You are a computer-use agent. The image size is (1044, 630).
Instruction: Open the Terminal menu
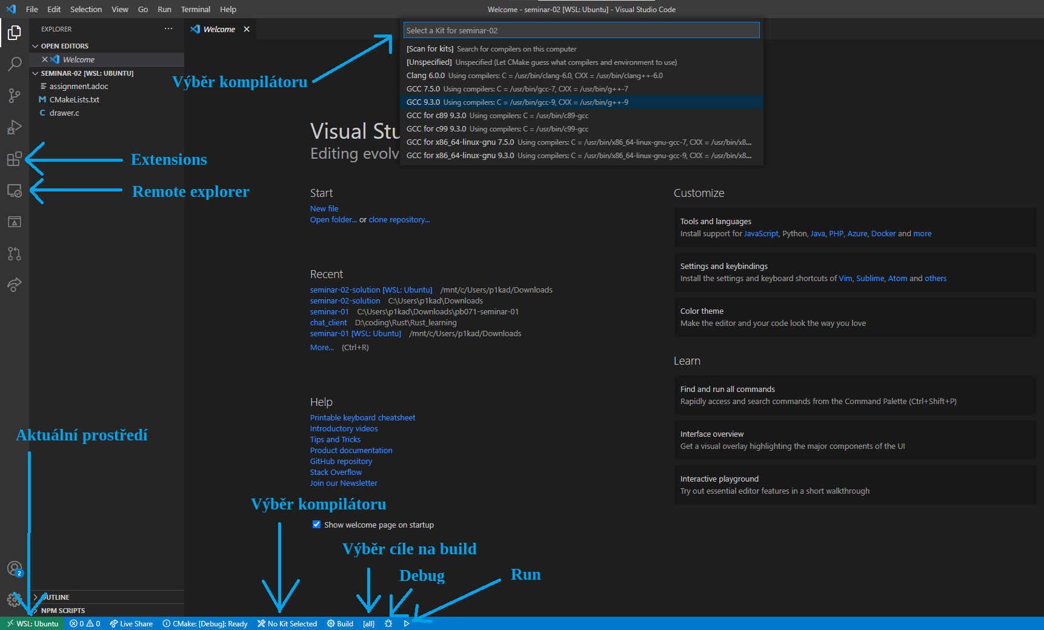[x=196, y=9]
